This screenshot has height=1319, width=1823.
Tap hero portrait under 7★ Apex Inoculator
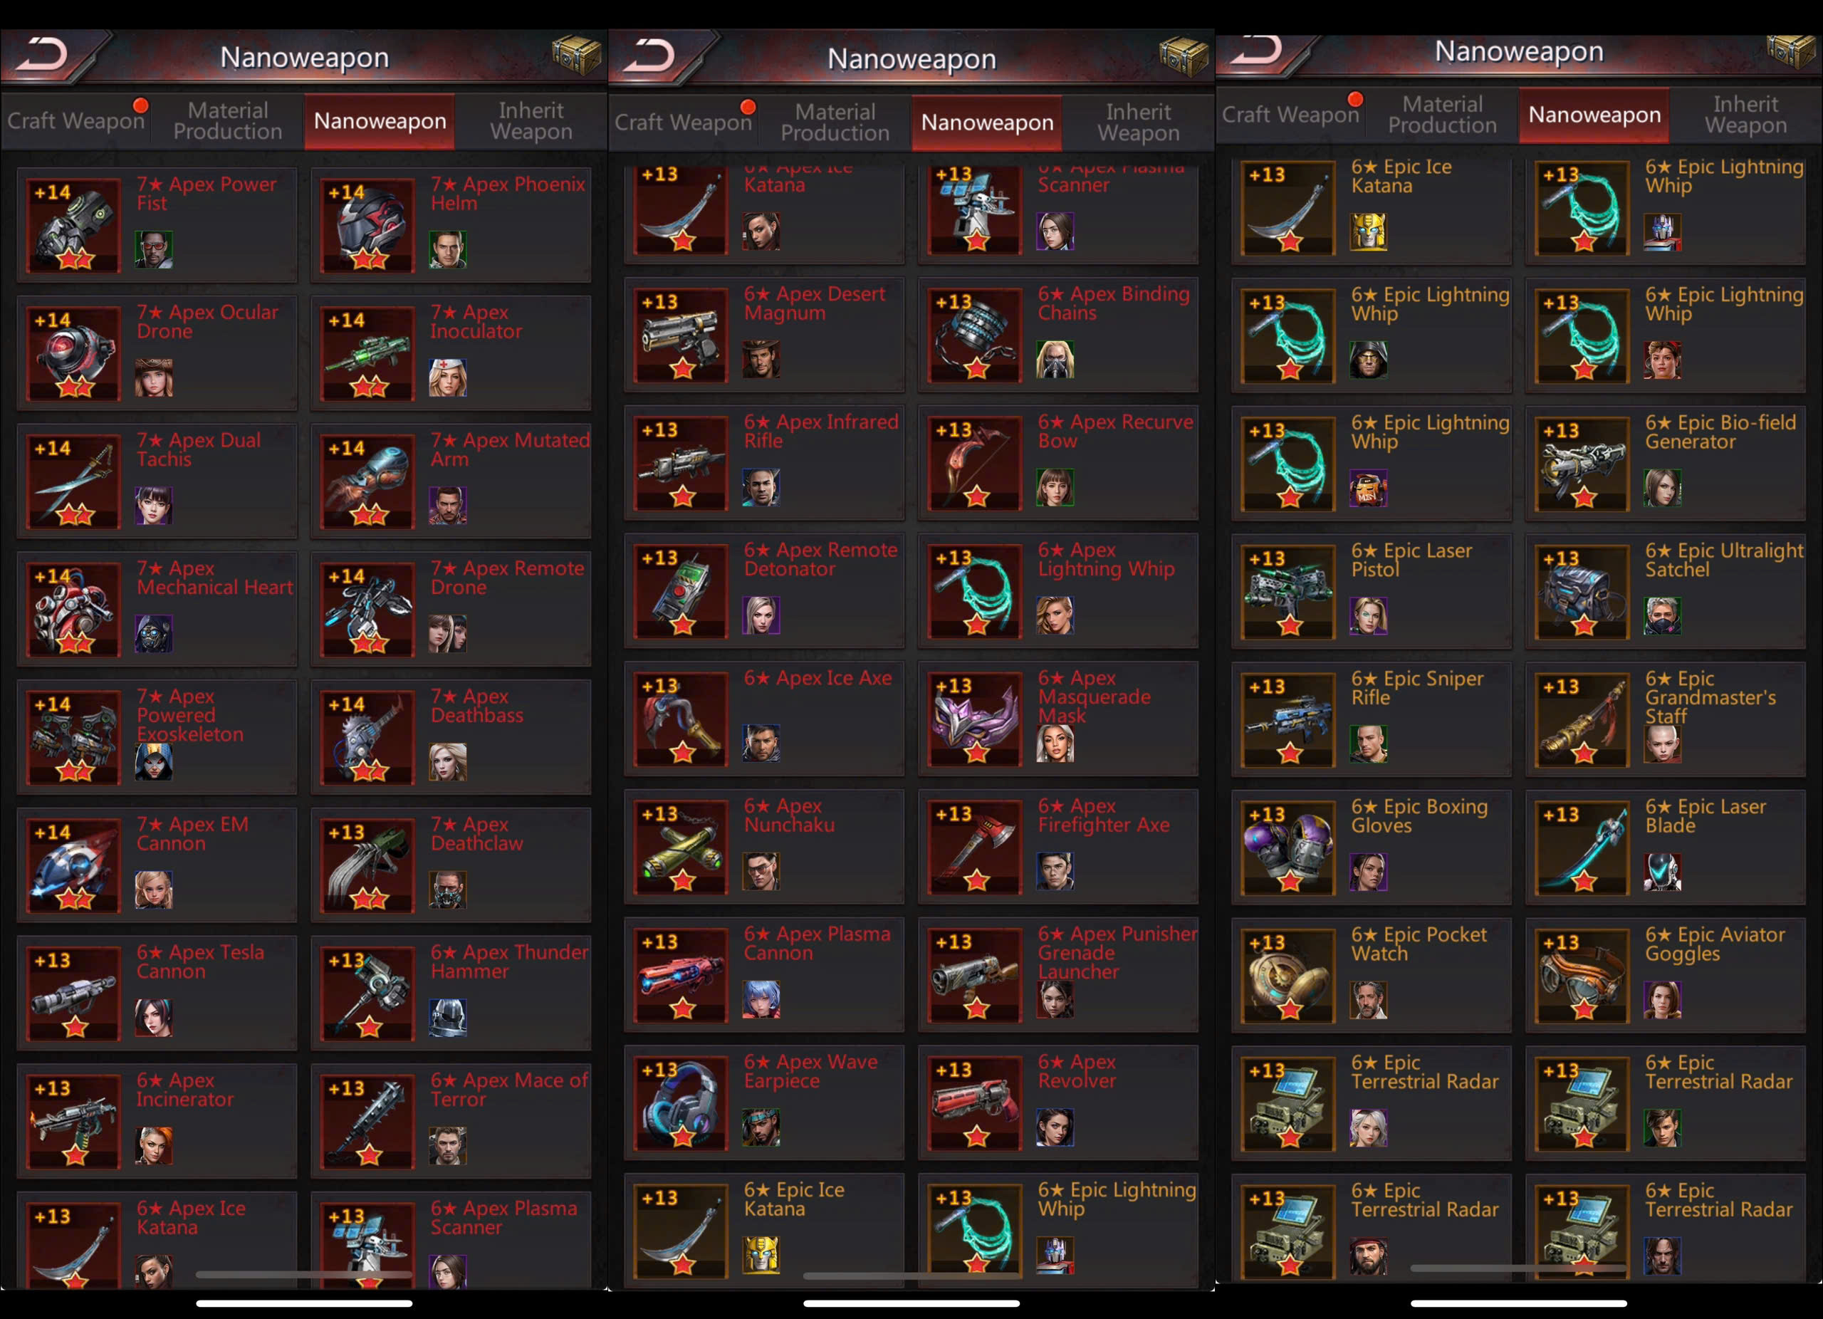tap(448, 377)
